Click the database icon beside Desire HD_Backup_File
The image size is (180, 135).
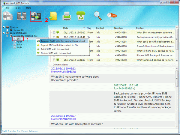[11, 36]
